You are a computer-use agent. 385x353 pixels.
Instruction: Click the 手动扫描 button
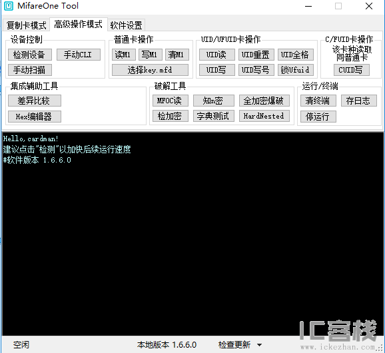pos(30,70)
